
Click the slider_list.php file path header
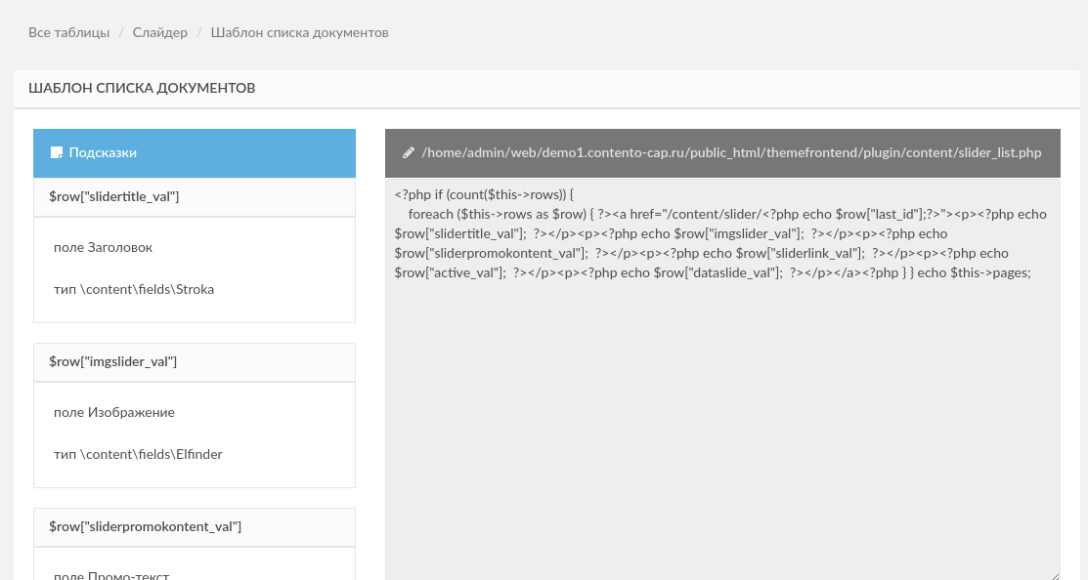722,153
